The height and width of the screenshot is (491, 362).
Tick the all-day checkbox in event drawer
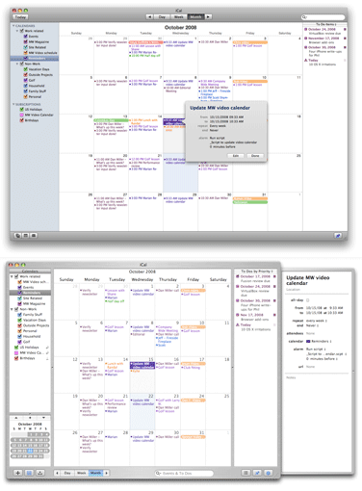pos(308,300)
